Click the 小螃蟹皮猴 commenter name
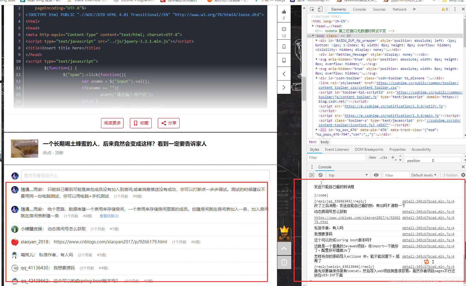This screenshot has height=286, width=466. 32,229
